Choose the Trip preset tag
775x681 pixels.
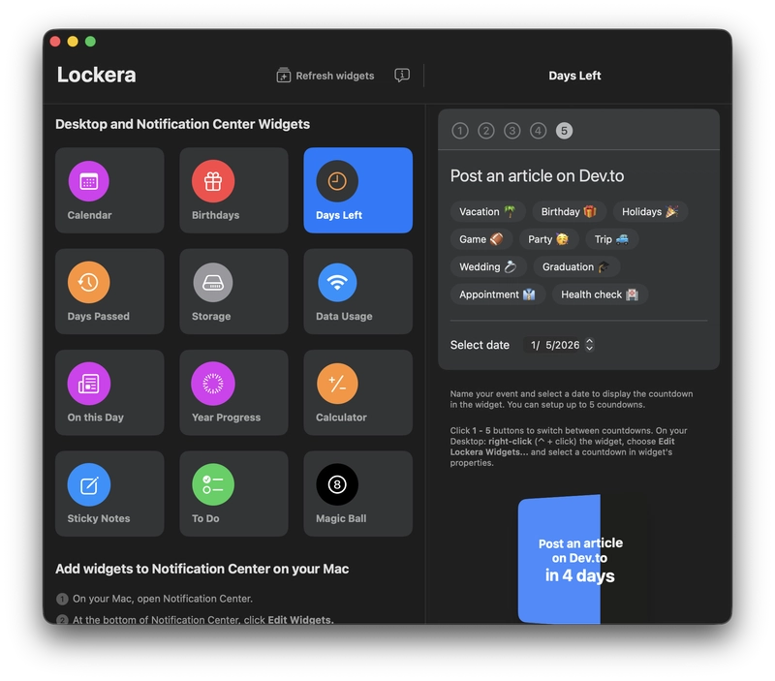coord(611,239)
